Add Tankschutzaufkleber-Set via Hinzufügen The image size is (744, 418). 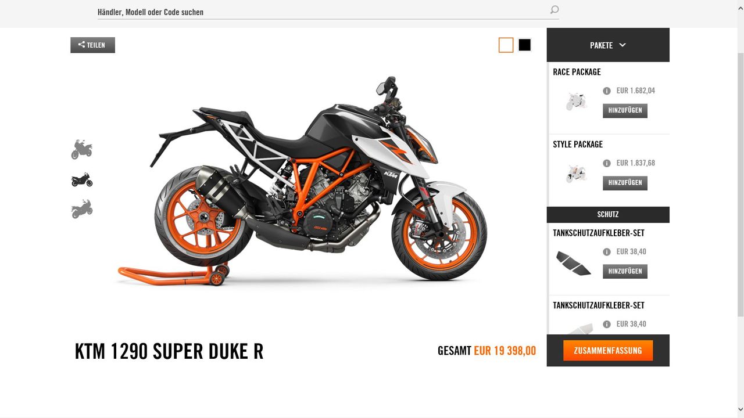coord(625,271)
